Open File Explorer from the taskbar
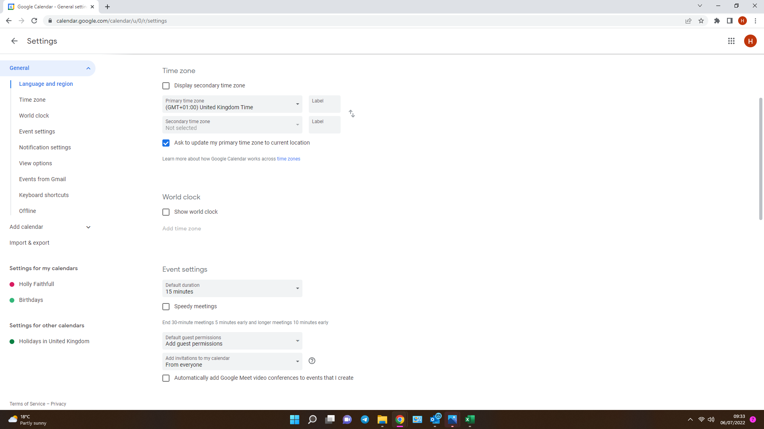This screenshot has width=764, height=429. click(382, 419)
